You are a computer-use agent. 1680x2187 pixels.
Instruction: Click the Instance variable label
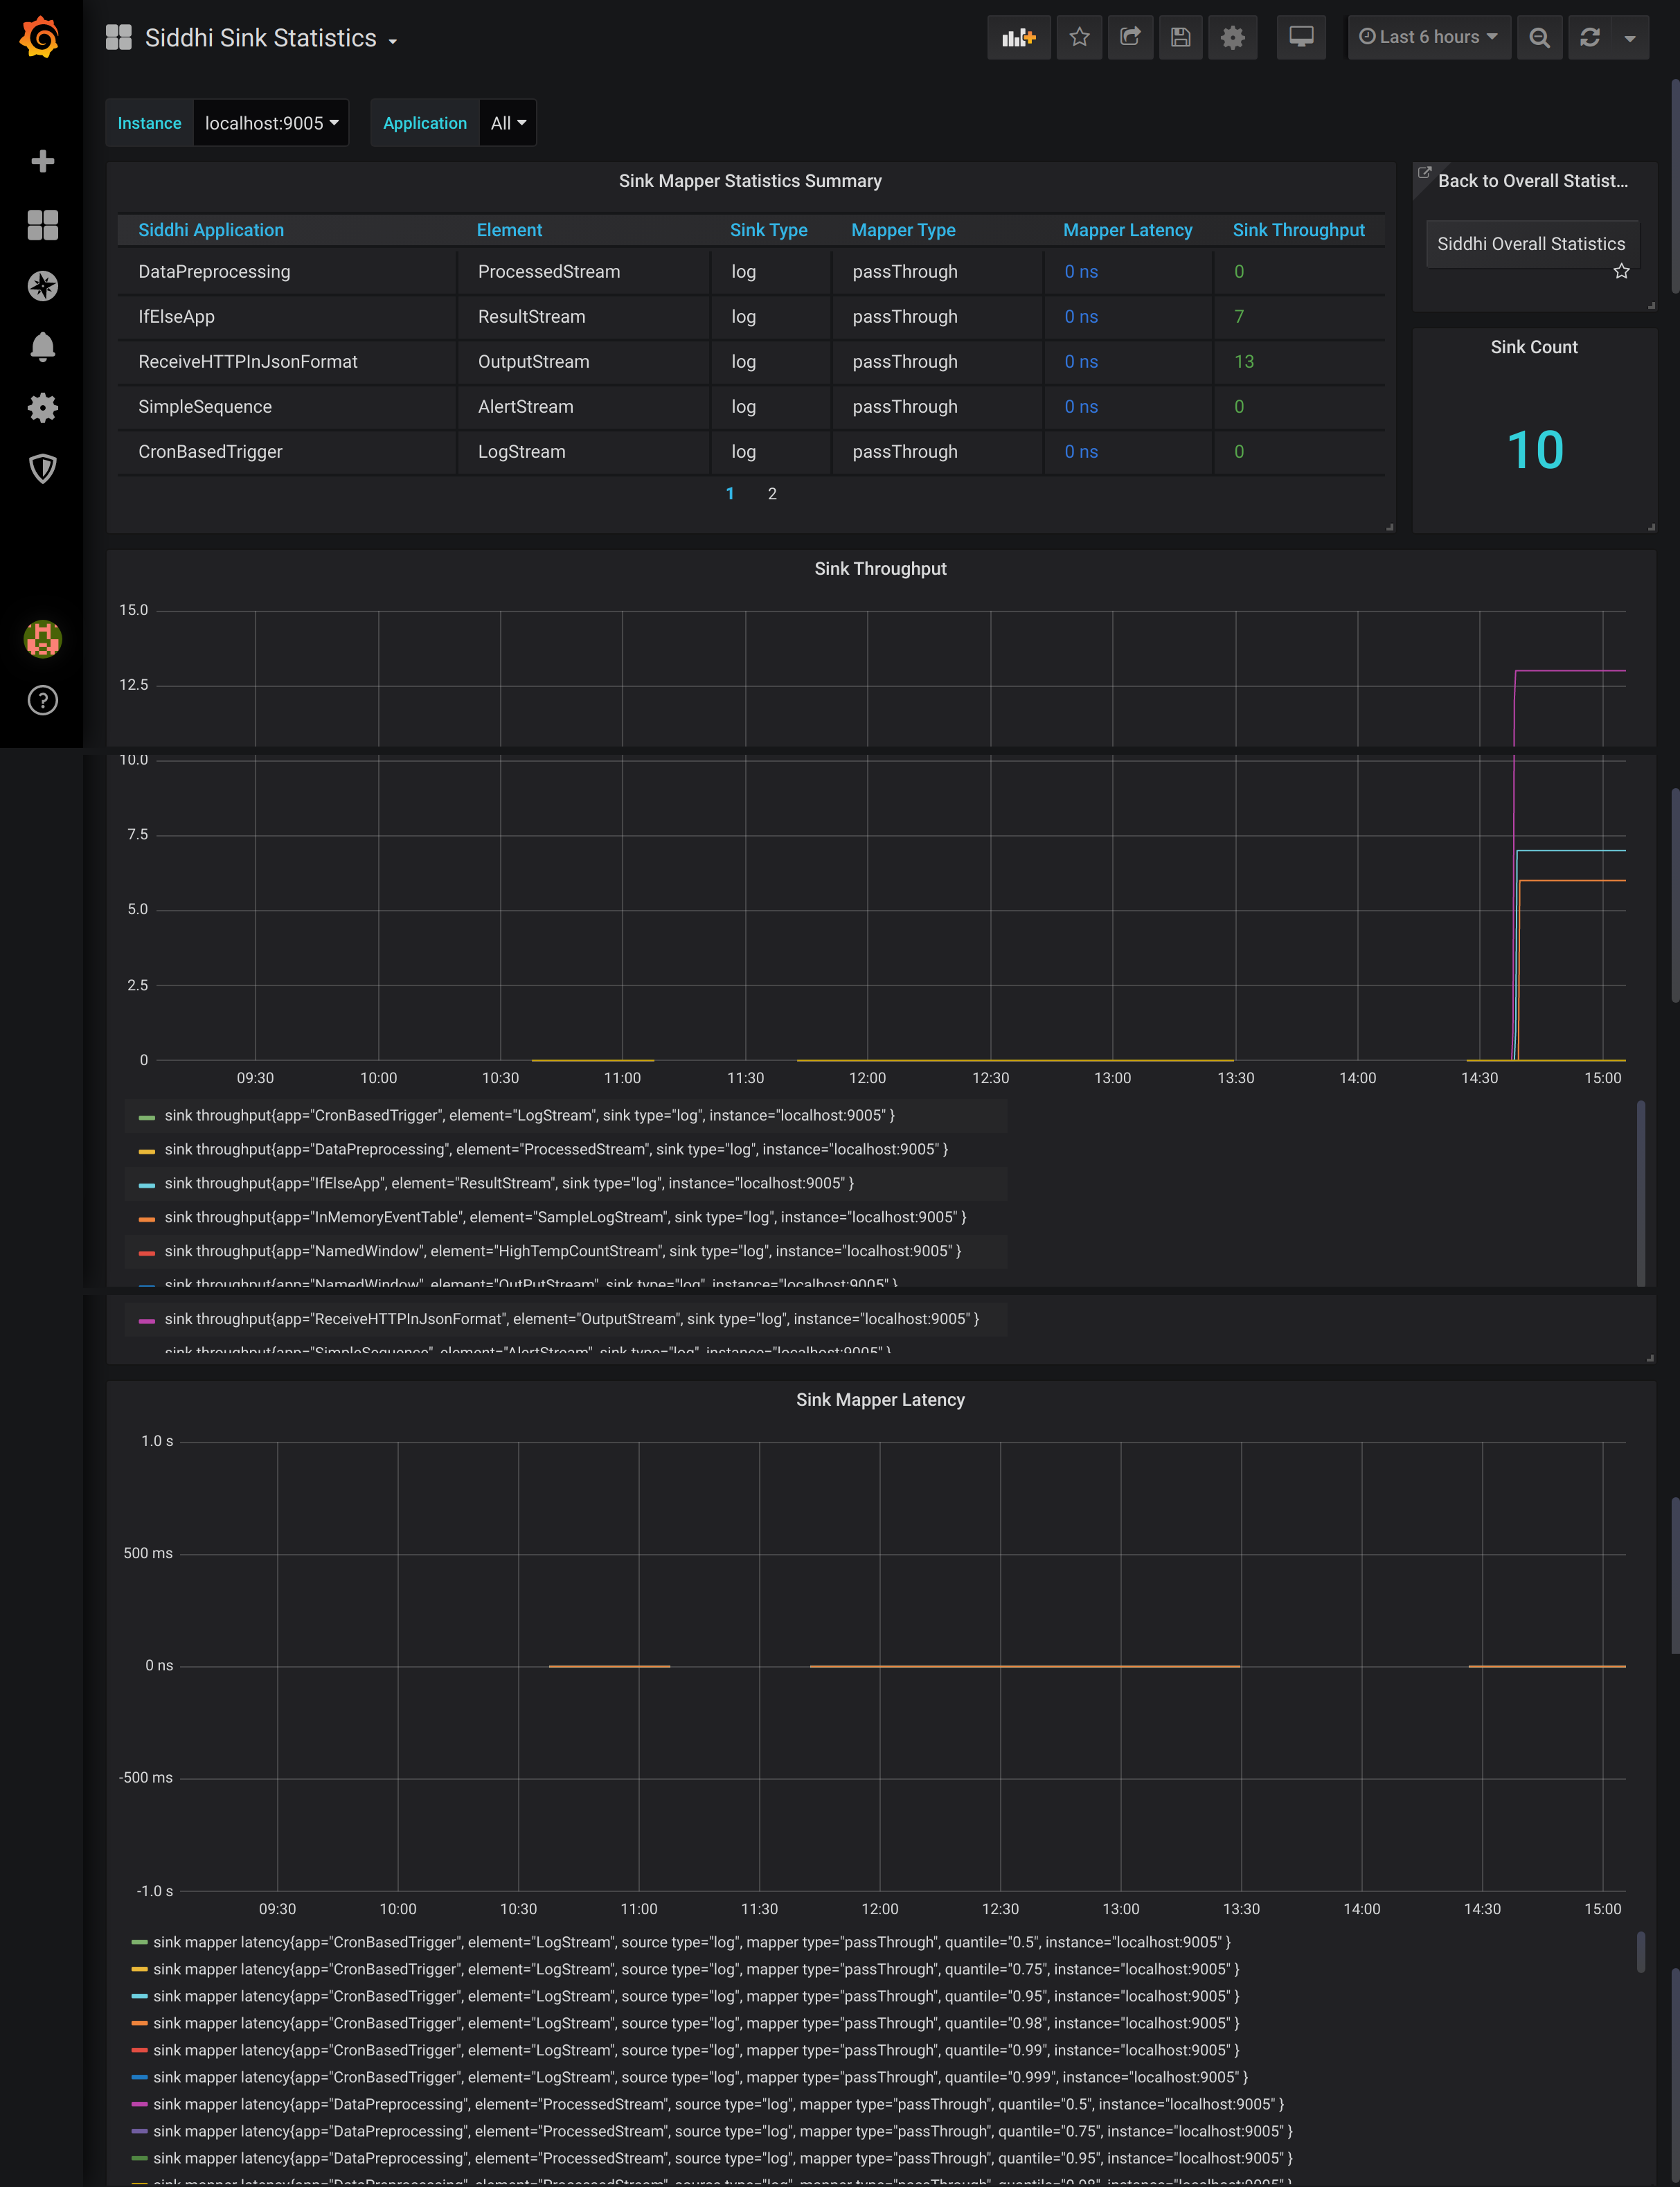pos(149,123)
